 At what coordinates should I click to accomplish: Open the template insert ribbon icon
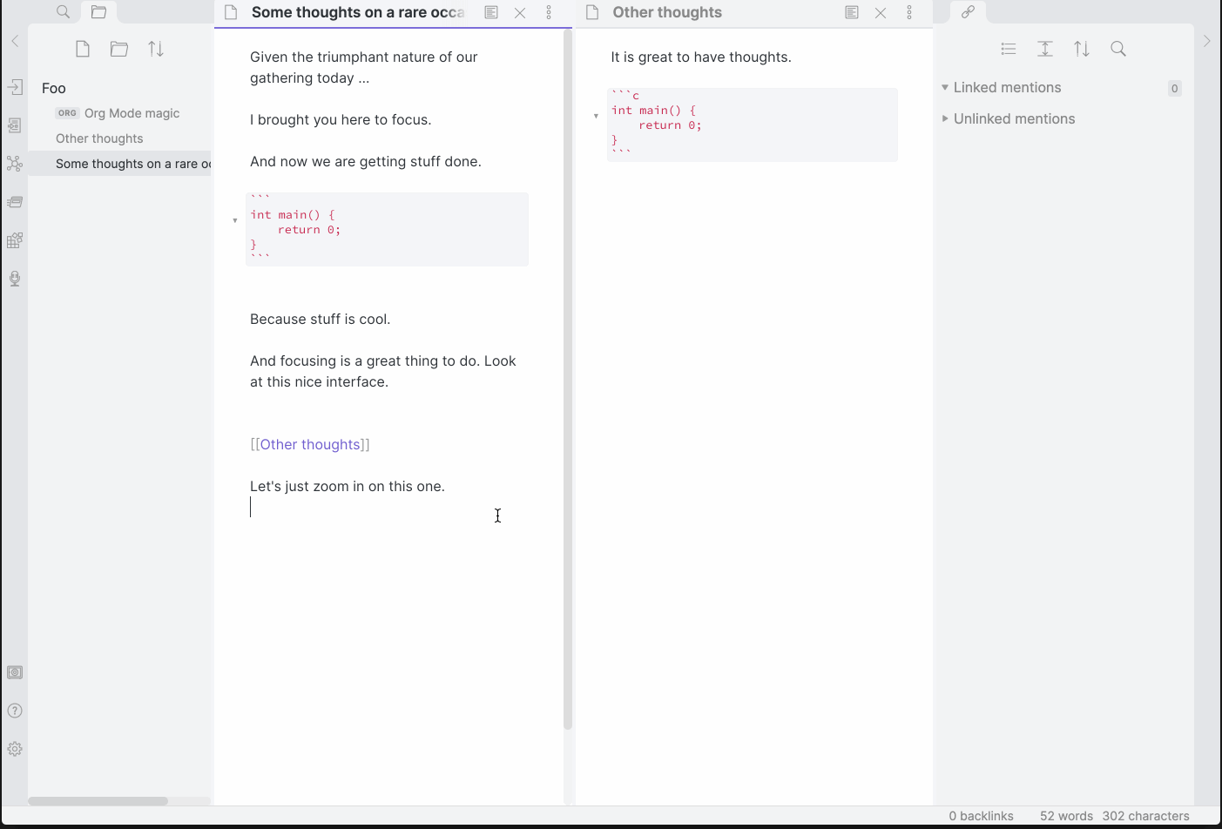[x=15, y=125]
